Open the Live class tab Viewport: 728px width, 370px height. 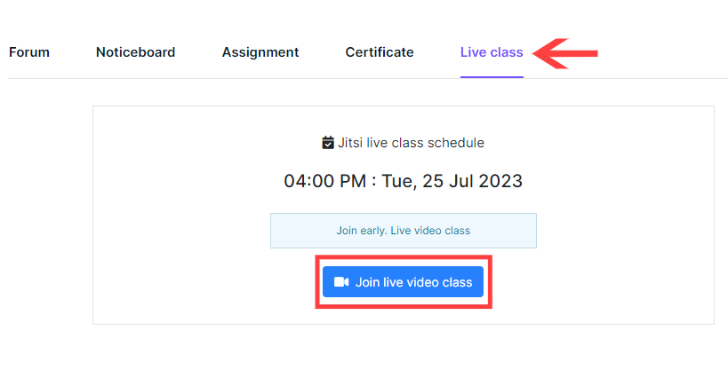[x=492, y=52]
